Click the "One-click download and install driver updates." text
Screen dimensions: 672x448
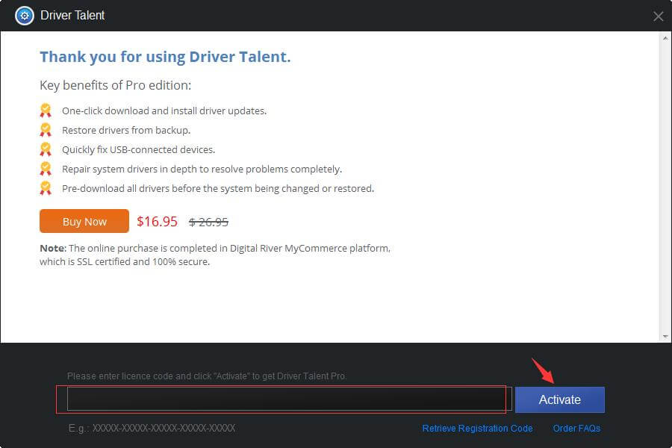click(x=164, y=111)
